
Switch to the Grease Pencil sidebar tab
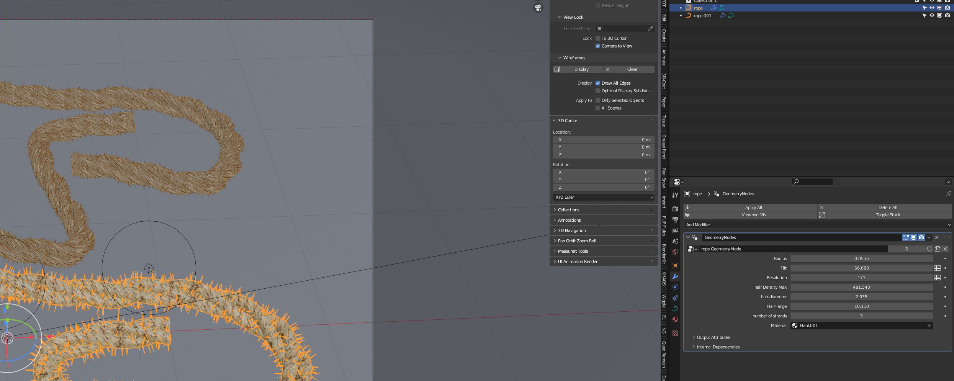pyautogui.click(x=664, y=147)
